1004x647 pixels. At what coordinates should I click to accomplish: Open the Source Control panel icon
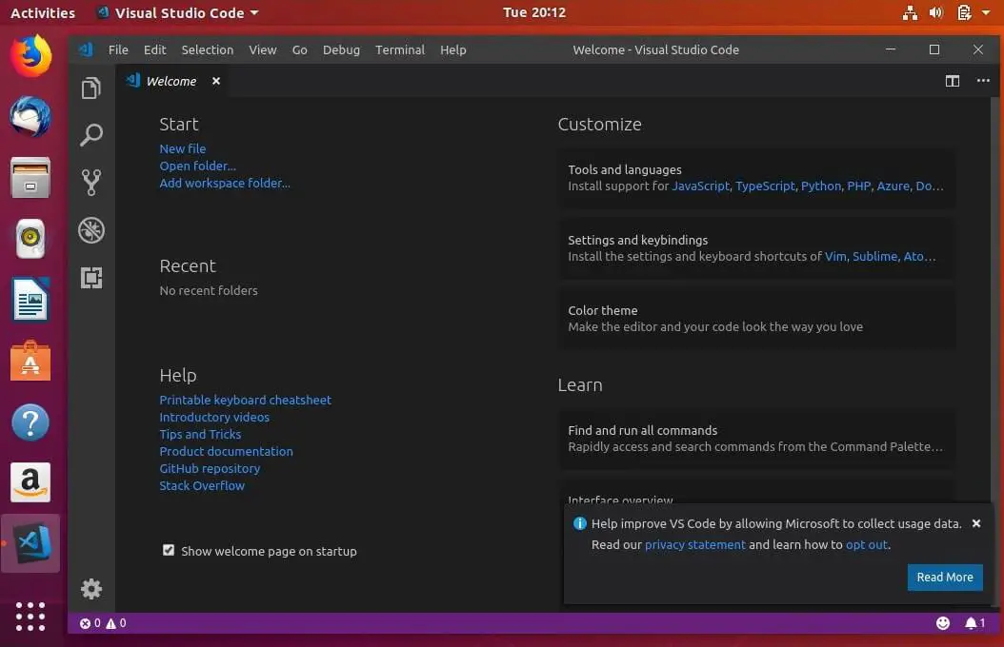[90, 182]
